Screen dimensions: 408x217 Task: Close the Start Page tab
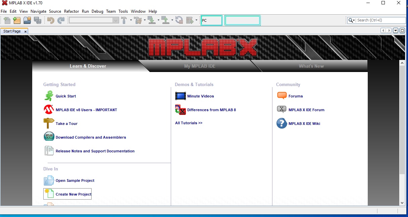(25, 31)
